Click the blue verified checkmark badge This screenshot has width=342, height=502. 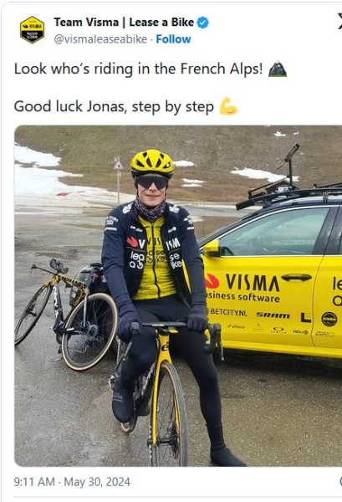pyautogui.click(x=203, y=23)
